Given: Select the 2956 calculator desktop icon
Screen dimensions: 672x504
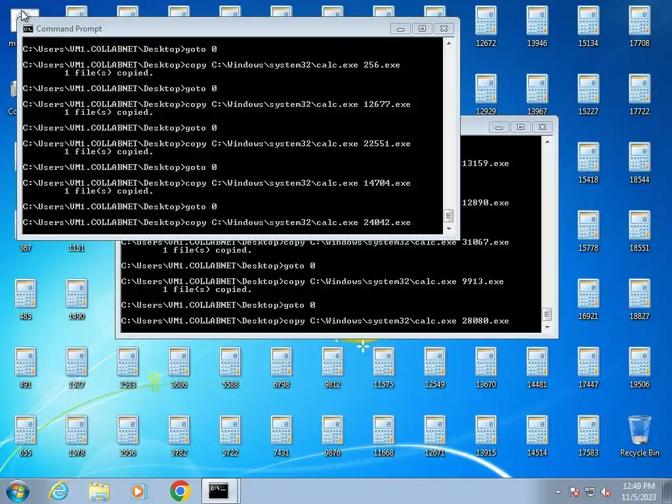Looking at the screenshot, I should point(128,436).
